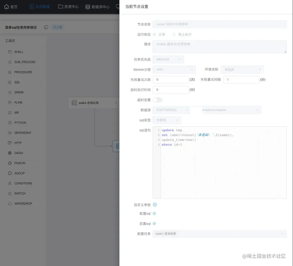The width and height of the screenshot is (293, 266).
Task: Select the SHELL task icon in toolbar
Action: click(x=10, y=52)
